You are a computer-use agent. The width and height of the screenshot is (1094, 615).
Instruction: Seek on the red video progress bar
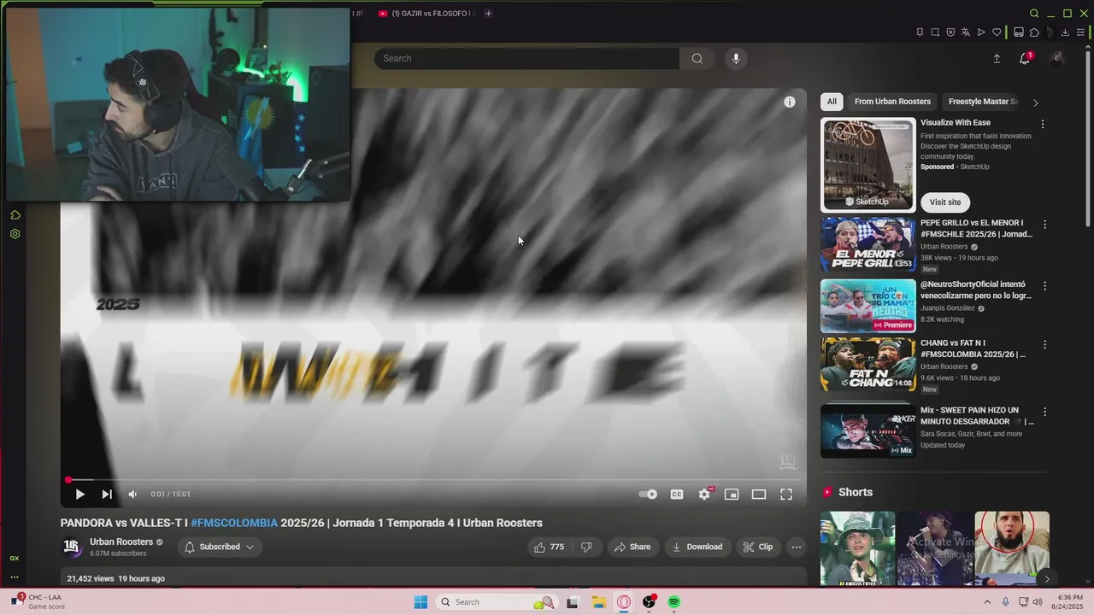coord(433,480)
